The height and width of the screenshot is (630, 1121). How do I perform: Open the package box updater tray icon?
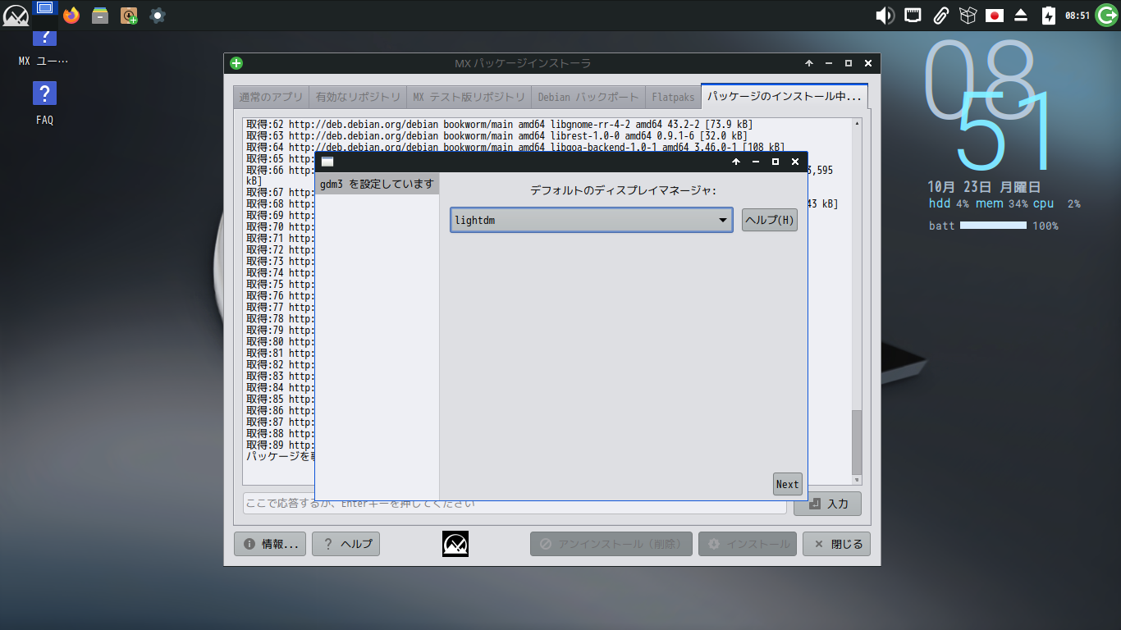[968, 15]
